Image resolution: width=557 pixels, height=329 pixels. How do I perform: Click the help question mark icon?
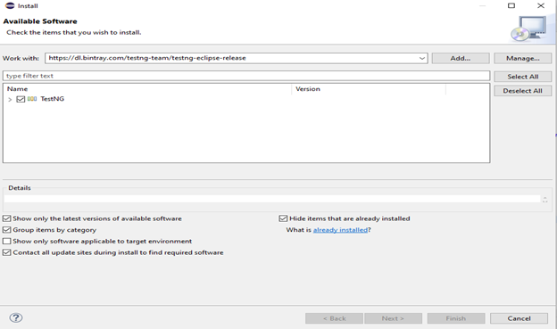(x=16, y=317)
